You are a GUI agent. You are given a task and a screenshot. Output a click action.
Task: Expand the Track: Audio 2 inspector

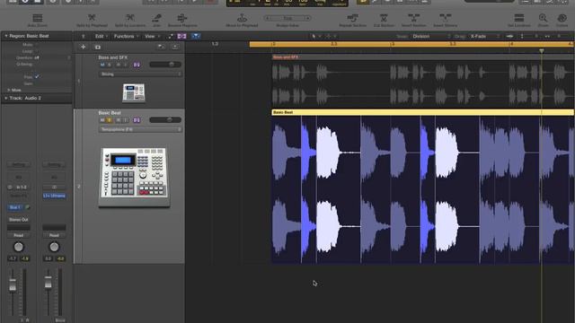tap(6, 98)
